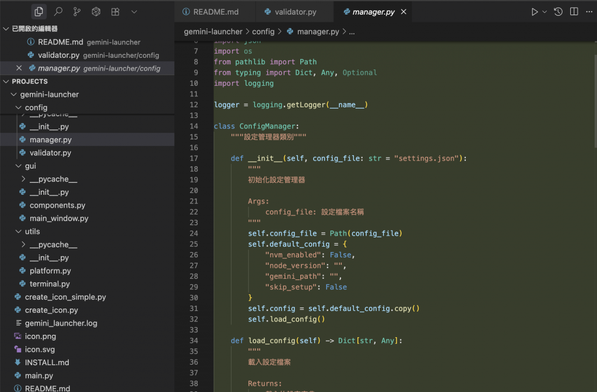Split the editor to the right
This screenshot has height=392, width=597.
click(574, 12)
